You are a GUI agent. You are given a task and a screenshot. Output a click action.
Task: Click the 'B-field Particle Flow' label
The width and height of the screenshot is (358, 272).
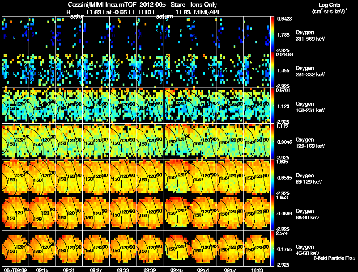[334, 258]
